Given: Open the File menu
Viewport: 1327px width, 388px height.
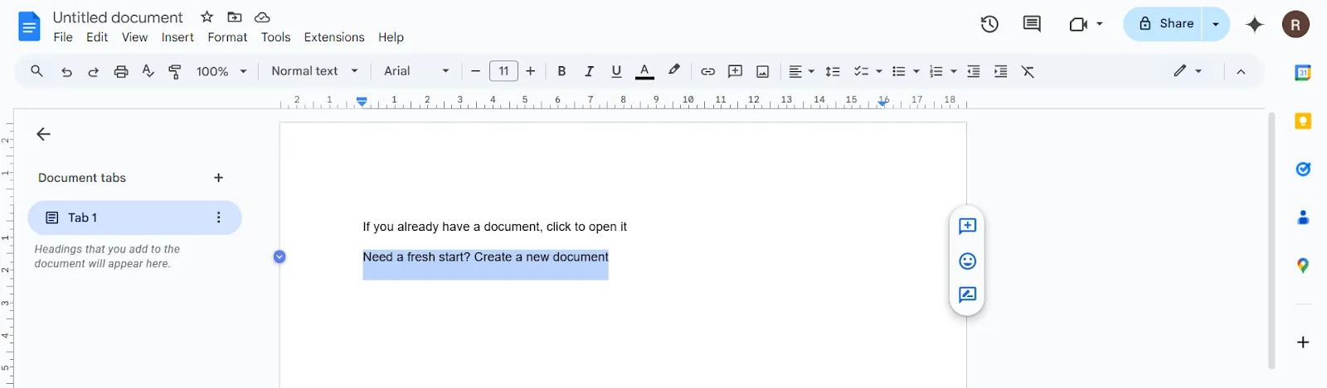Looking at the screenshot, I should tap(63, 37).
